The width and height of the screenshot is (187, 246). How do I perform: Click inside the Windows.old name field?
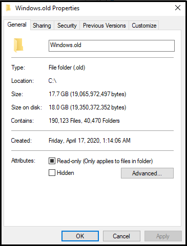(x=112, y=46)
